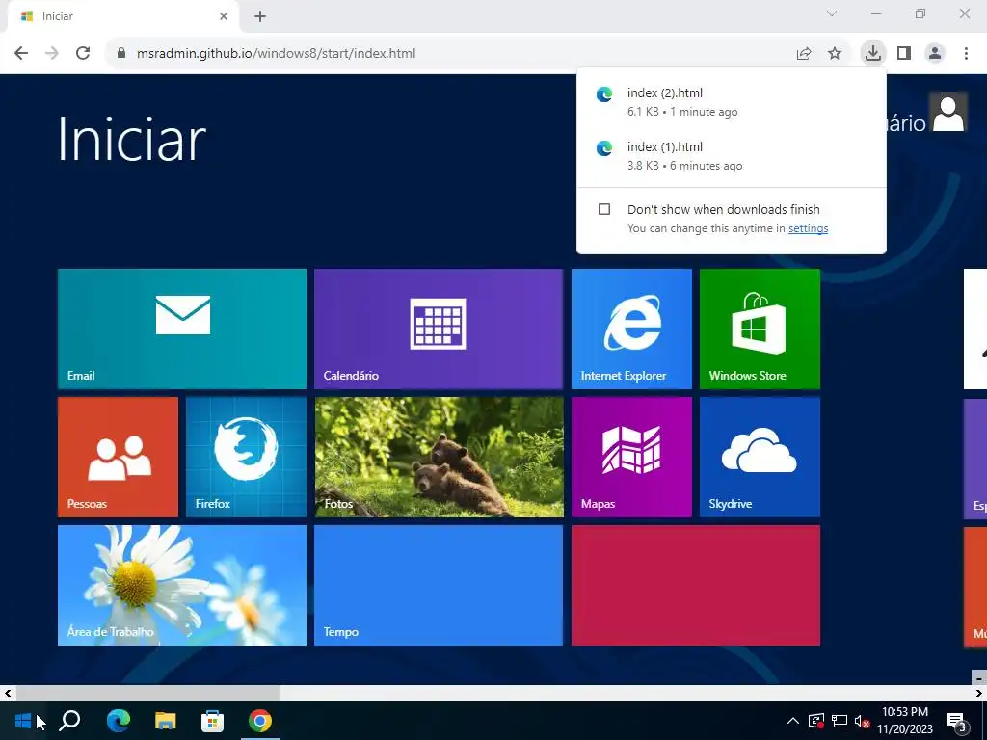This screenshot has width=987, height=740.
Task: Open Chrome's three-dot menu
Action: (966, 54)
